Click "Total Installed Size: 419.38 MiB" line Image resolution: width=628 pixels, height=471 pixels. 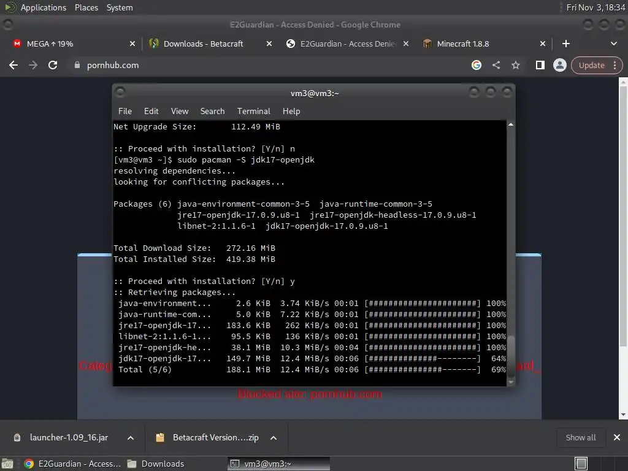pos(194,259)
